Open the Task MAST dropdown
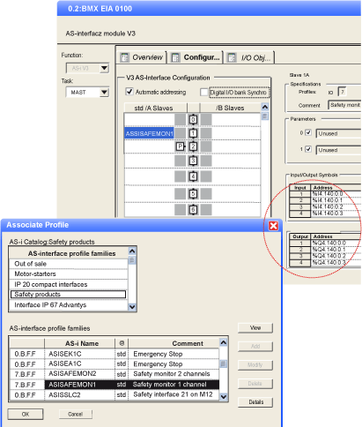The height and width of the screenshot is (427, 362). point(104,93)
